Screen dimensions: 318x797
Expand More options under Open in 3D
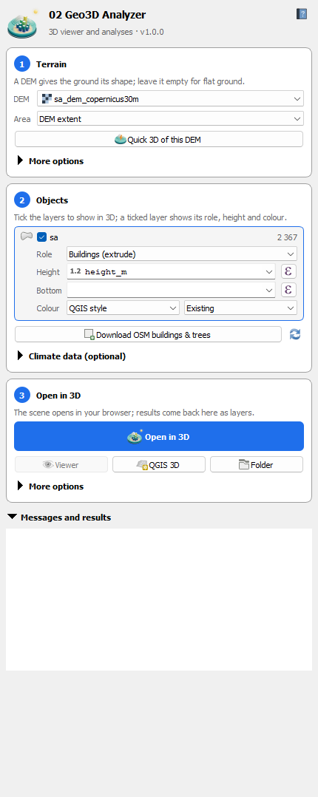[x=50, y=486]
